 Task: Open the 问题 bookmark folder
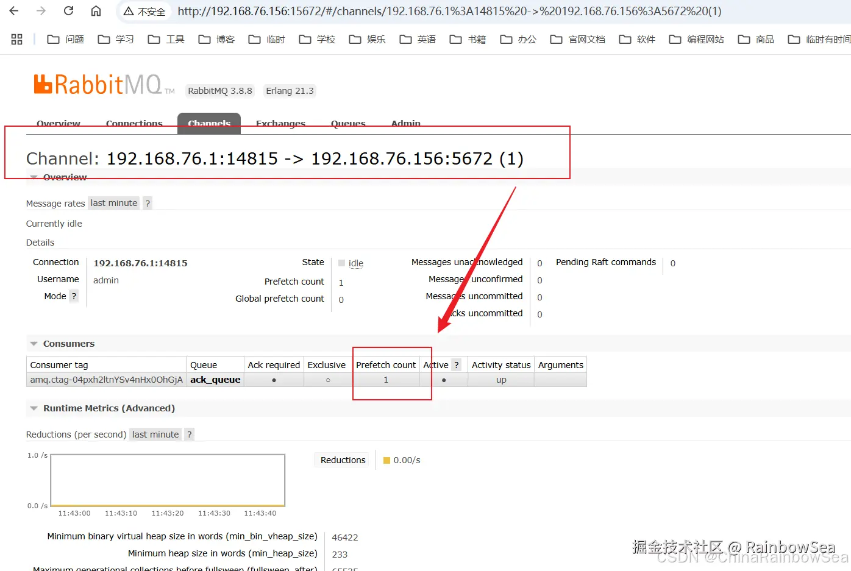pyautogui.click(x=66, y=39)
